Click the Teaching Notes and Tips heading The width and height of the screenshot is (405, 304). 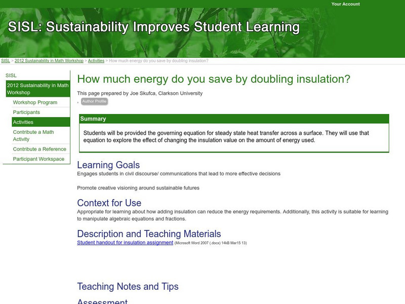(127, 286)
